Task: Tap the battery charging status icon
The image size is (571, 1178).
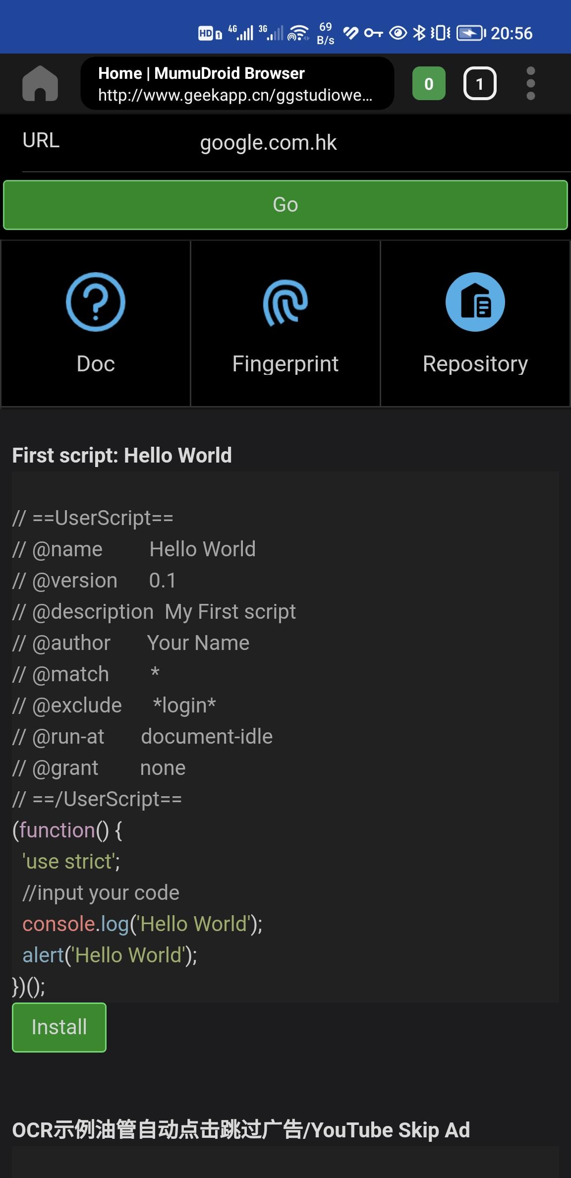Action: (x=471, y=33)
